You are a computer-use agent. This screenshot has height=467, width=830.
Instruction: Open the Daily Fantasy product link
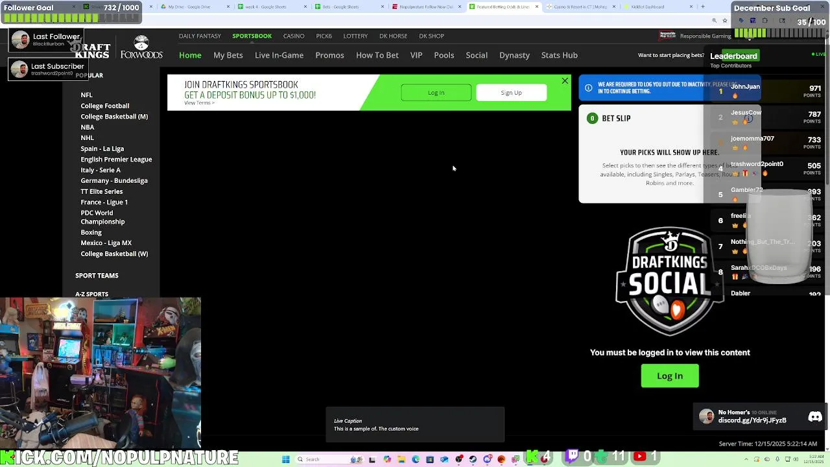pyautogui.click(x=200, y=36)
